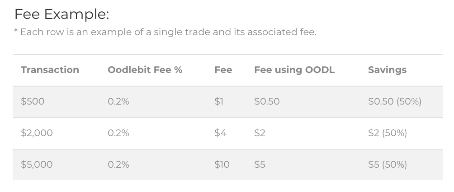Click the Fee Example heading

tap(61, 14)
